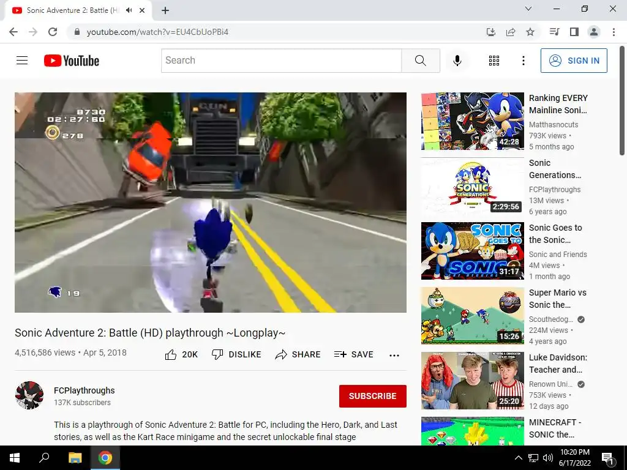
Task: Click Scouthedog channel name
Action: pyautogui.click(x=551, y=319)
